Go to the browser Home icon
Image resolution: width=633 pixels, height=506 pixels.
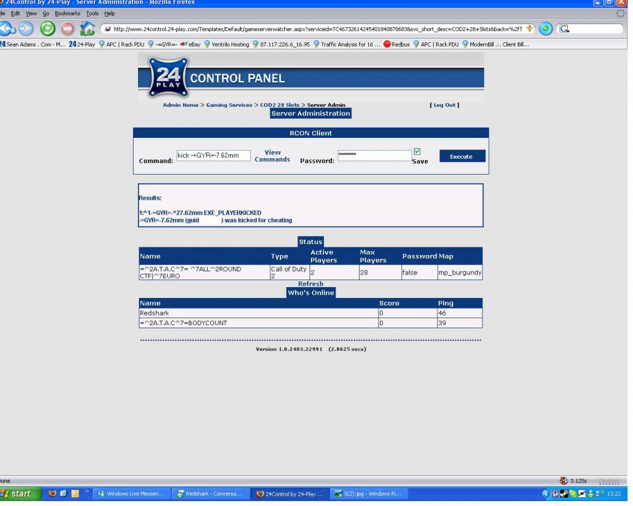pyautogui.click(x=87, y=28)
